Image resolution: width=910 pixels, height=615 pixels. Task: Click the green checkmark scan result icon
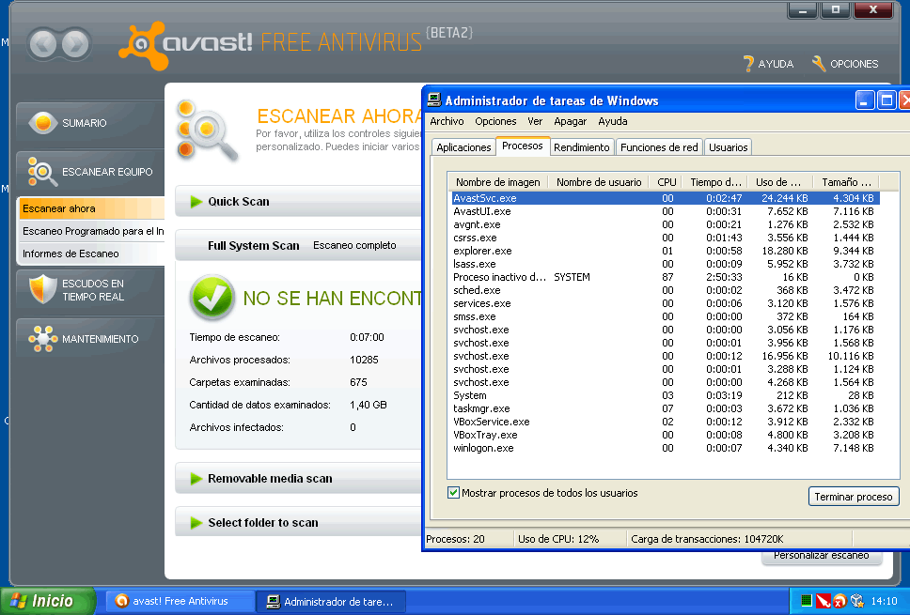212,298
